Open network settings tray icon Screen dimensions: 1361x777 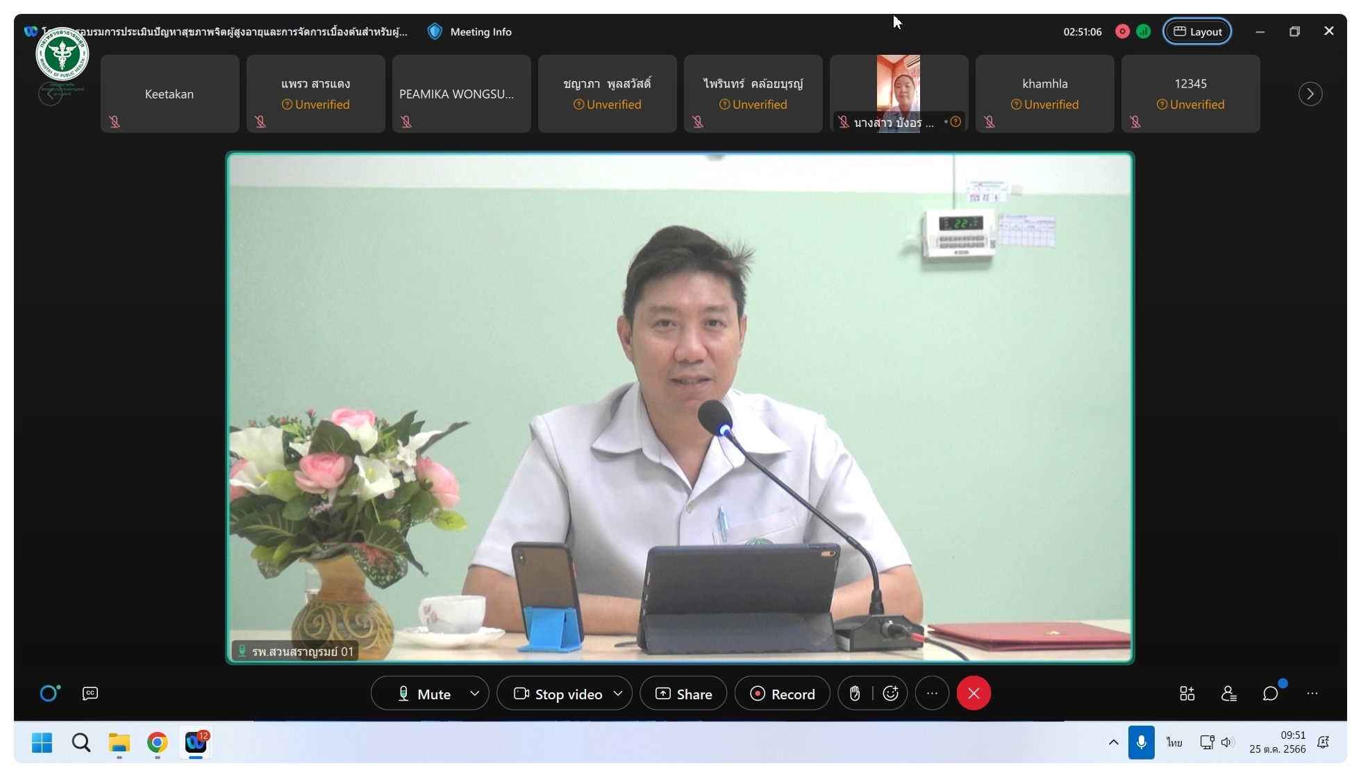(x=1207, y=742)
